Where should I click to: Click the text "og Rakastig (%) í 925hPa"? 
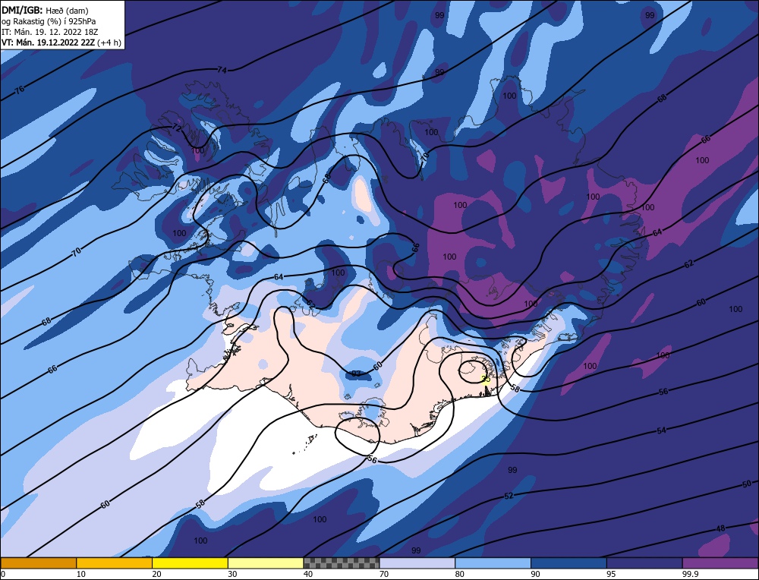49,21
